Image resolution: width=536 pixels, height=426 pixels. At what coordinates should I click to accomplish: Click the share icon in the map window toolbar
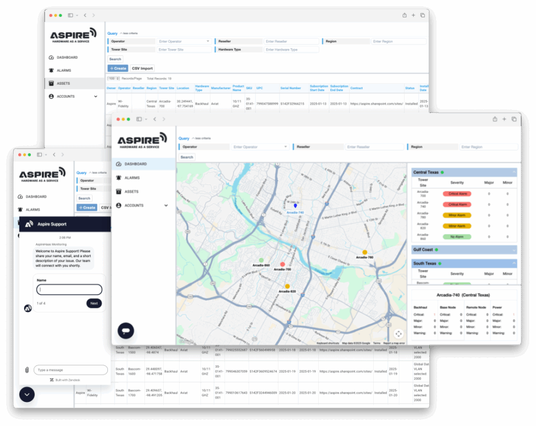[495, 119]
